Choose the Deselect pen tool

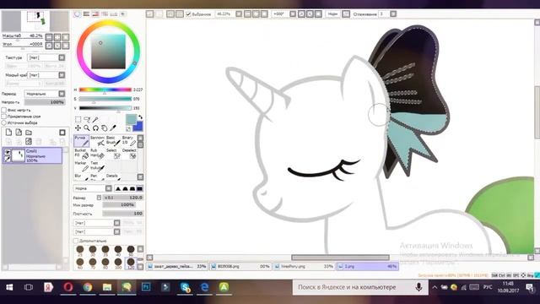(x=129, y=154)
